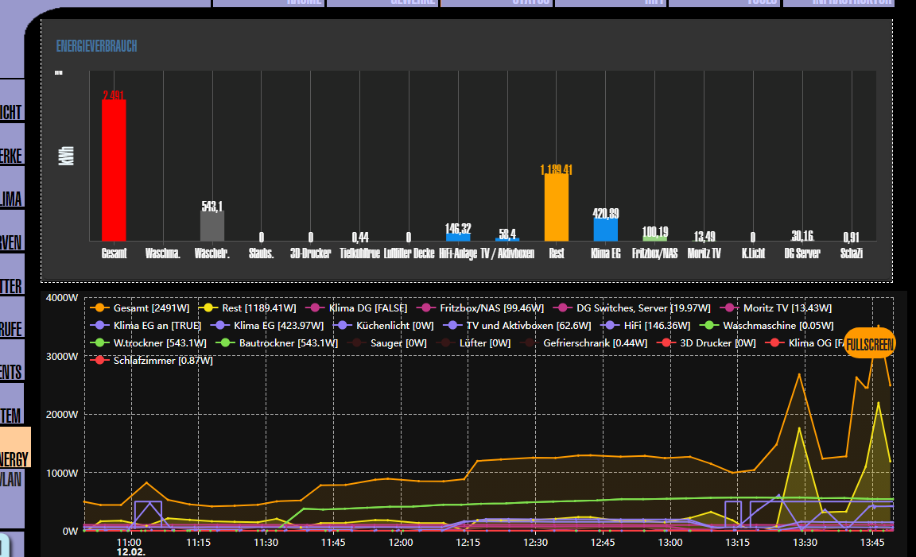This screenshot has height=557, width=916.
Task: Click the gray Waschetr. bar
Action: pos(212,226)
